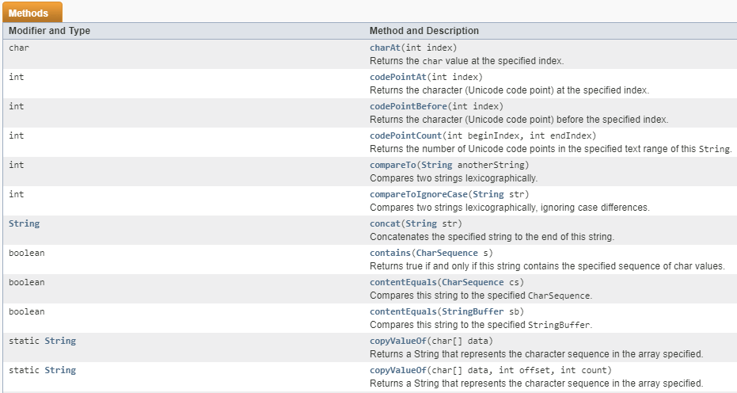737x393 pixels.
Task: Click the int type in compareTo row
Action: 16,165
